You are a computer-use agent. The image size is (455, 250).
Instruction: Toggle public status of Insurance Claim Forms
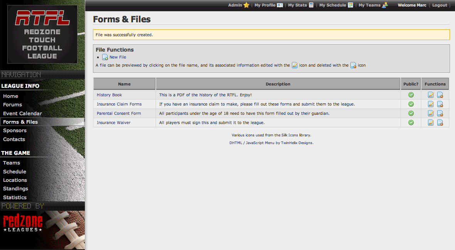click(411, 104)
